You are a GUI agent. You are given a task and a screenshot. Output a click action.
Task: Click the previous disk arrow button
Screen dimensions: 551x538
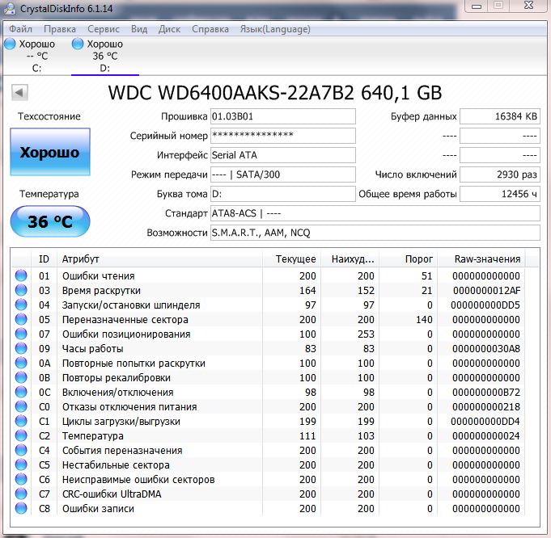(19, 93)
